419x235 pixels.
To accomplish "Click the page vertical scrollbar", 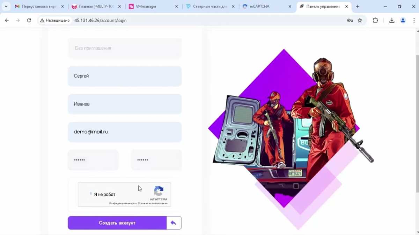I will click(x=417, y=123).
